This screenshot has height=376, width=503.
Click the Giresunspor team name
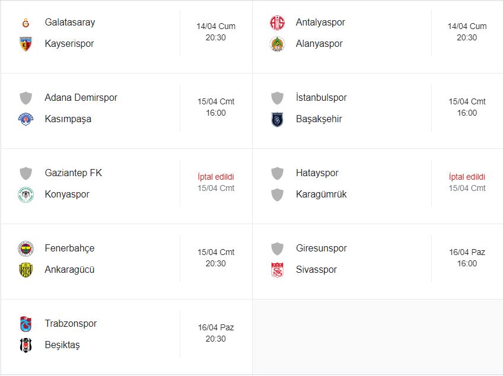coord(321,248)
